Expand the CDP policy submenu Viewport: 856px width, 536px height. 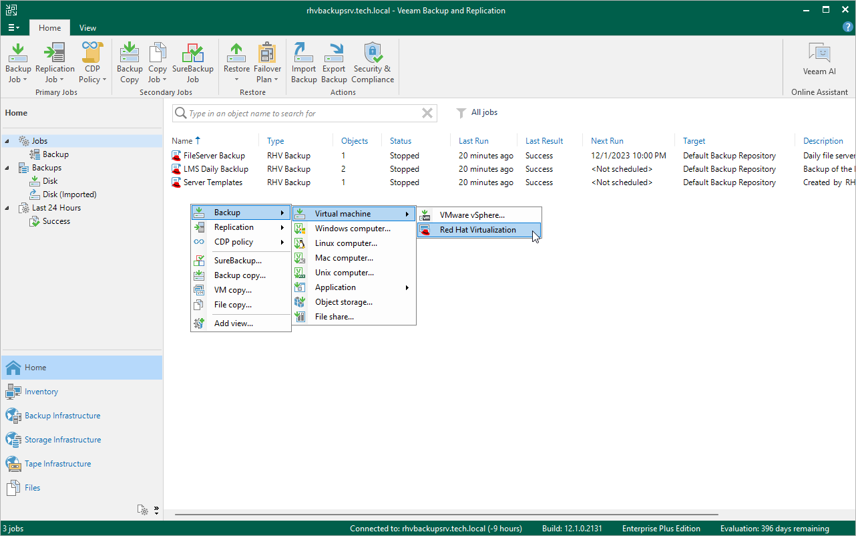(x=241, y=242)
